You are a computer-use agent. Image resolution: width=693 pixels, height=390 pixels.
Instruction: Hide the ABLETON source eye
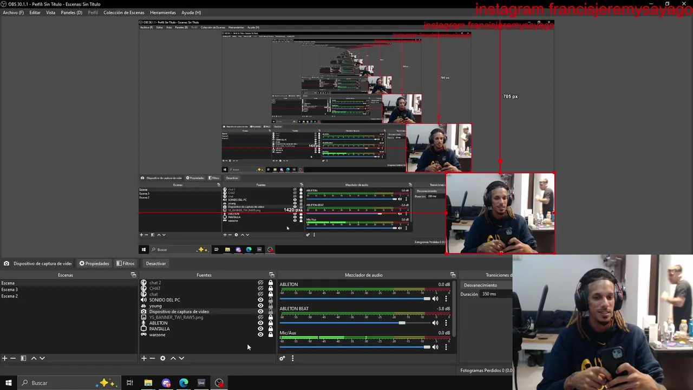pyautogui.click(x=260, y=323)
